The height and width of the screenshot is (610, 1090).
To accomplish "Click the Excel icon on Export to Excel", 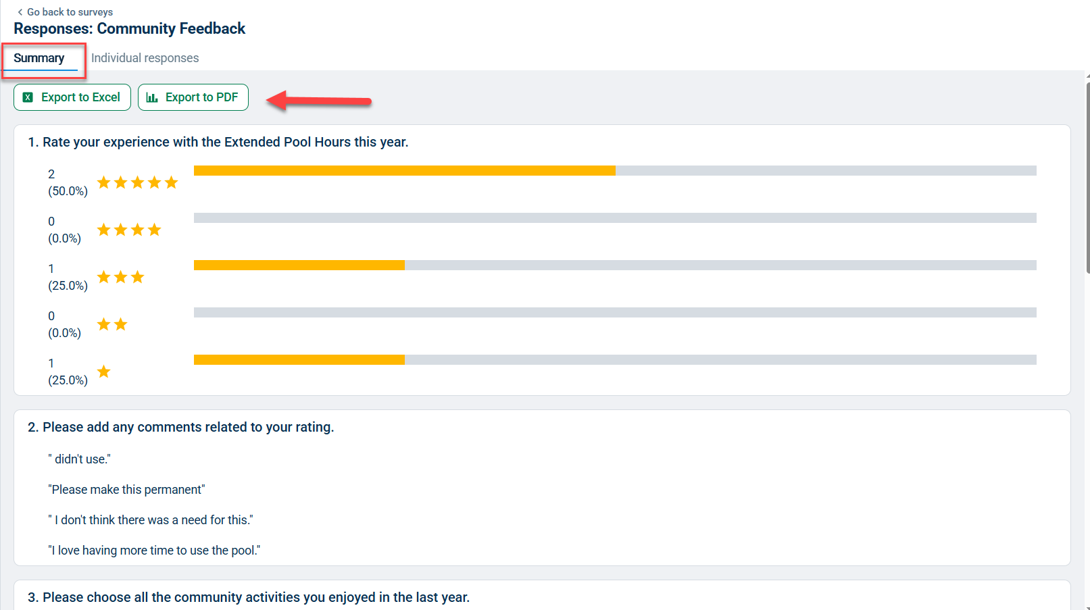I will click(28, 97).
